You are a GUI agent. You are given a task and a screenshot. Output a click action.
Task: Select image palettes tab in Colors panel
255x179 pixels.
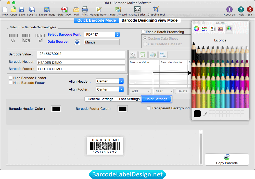pyautogui.click(x=221, y=29)
